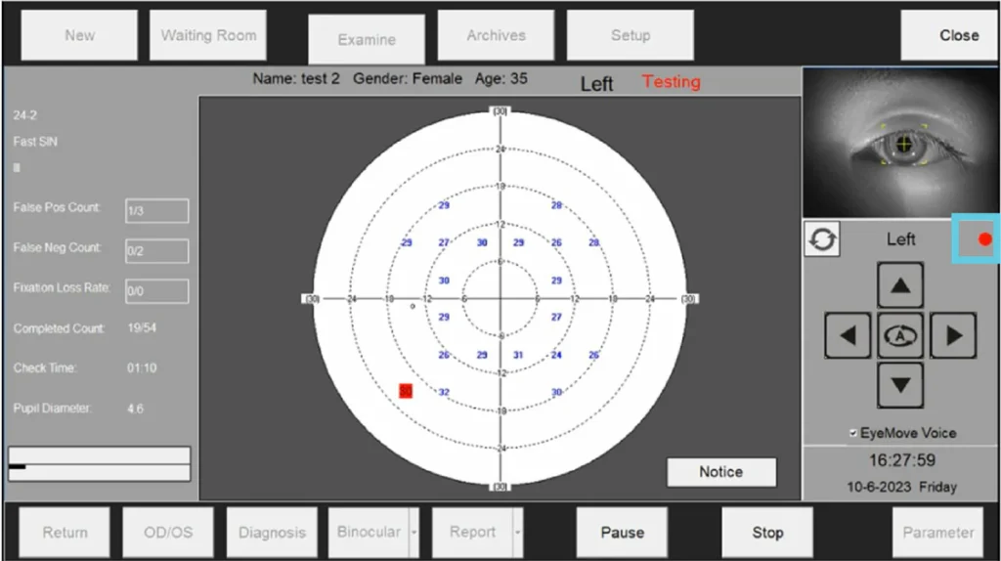Toggle the EyeMove Voice checkbox
Viewport: 1001px width, 561px height.
click(854, 433)
